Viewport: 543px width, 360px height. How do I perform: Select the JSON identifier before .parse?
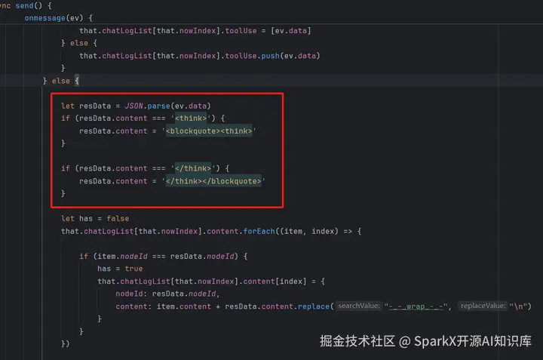(133, 106)
